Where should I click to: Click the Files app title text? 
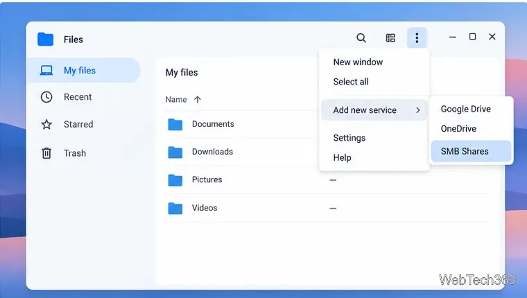tap(74, 40)
